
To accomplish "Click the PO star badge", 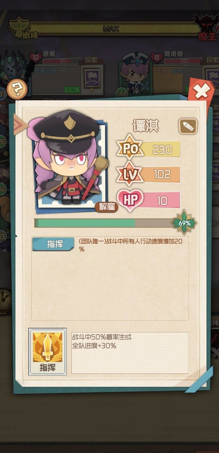I will point(130,148).
